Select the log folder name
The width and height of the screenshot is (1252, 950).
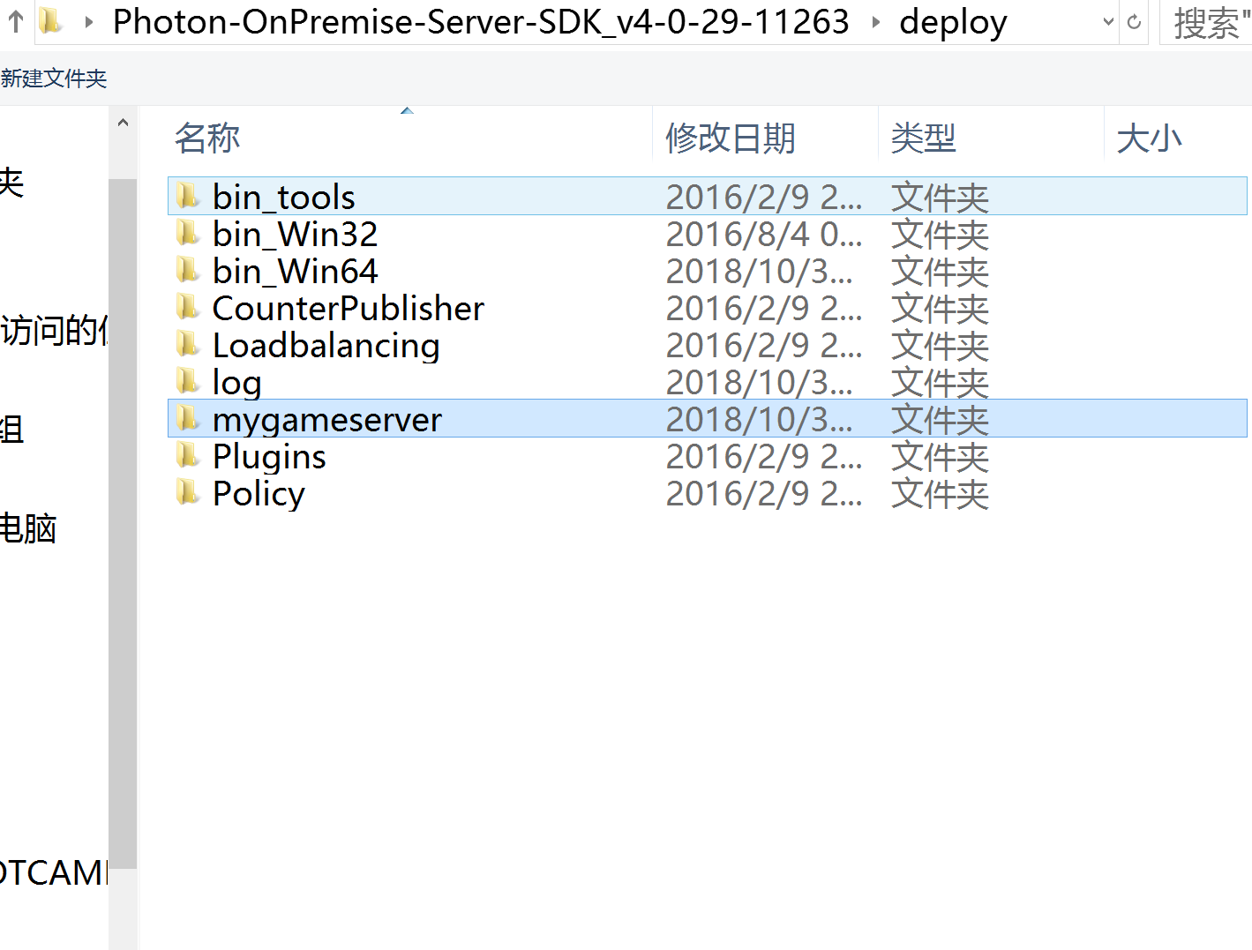tap(236, 383)
